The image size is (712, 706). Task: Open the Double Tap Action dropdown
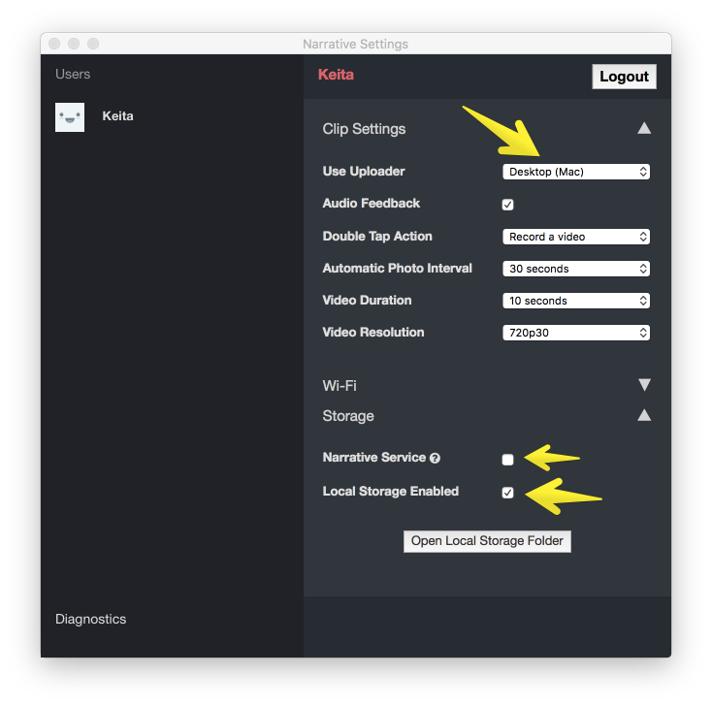tap(576, 237)
